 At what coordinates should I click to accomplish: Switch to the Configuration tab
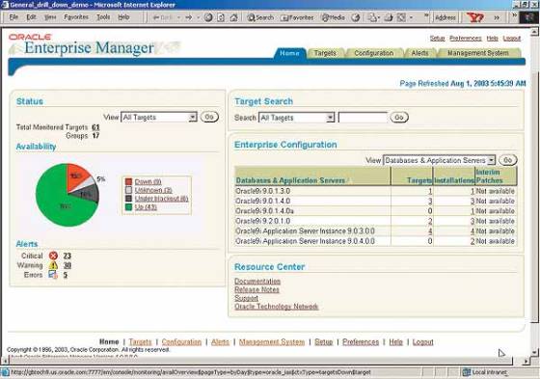(x=374, y=53)
